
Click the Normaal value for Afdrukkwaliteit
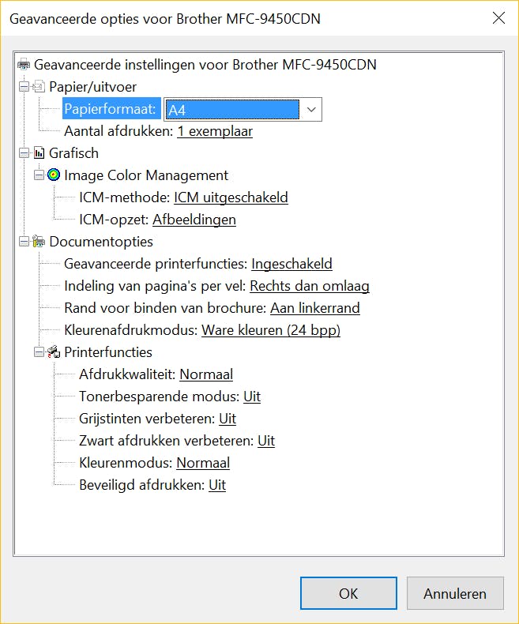tap(206, 374)
